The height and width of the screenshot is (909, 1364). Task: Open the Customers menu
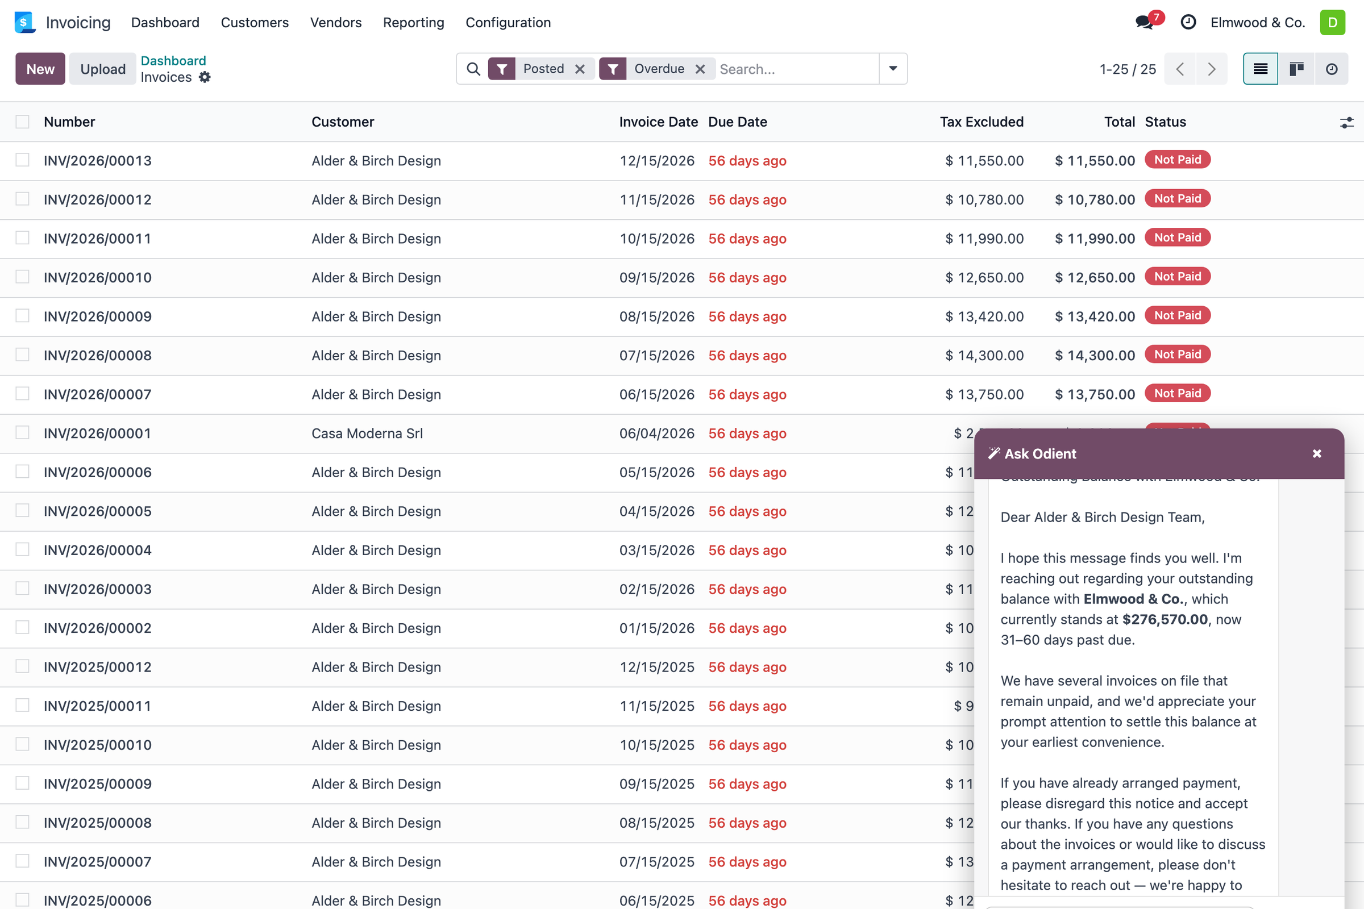[255, 23]
